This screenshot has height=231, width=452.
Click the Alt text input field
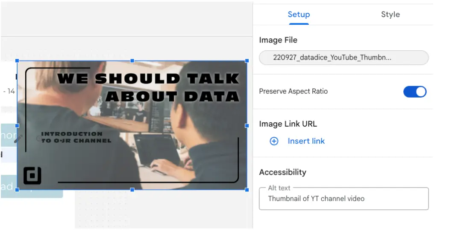343,199
